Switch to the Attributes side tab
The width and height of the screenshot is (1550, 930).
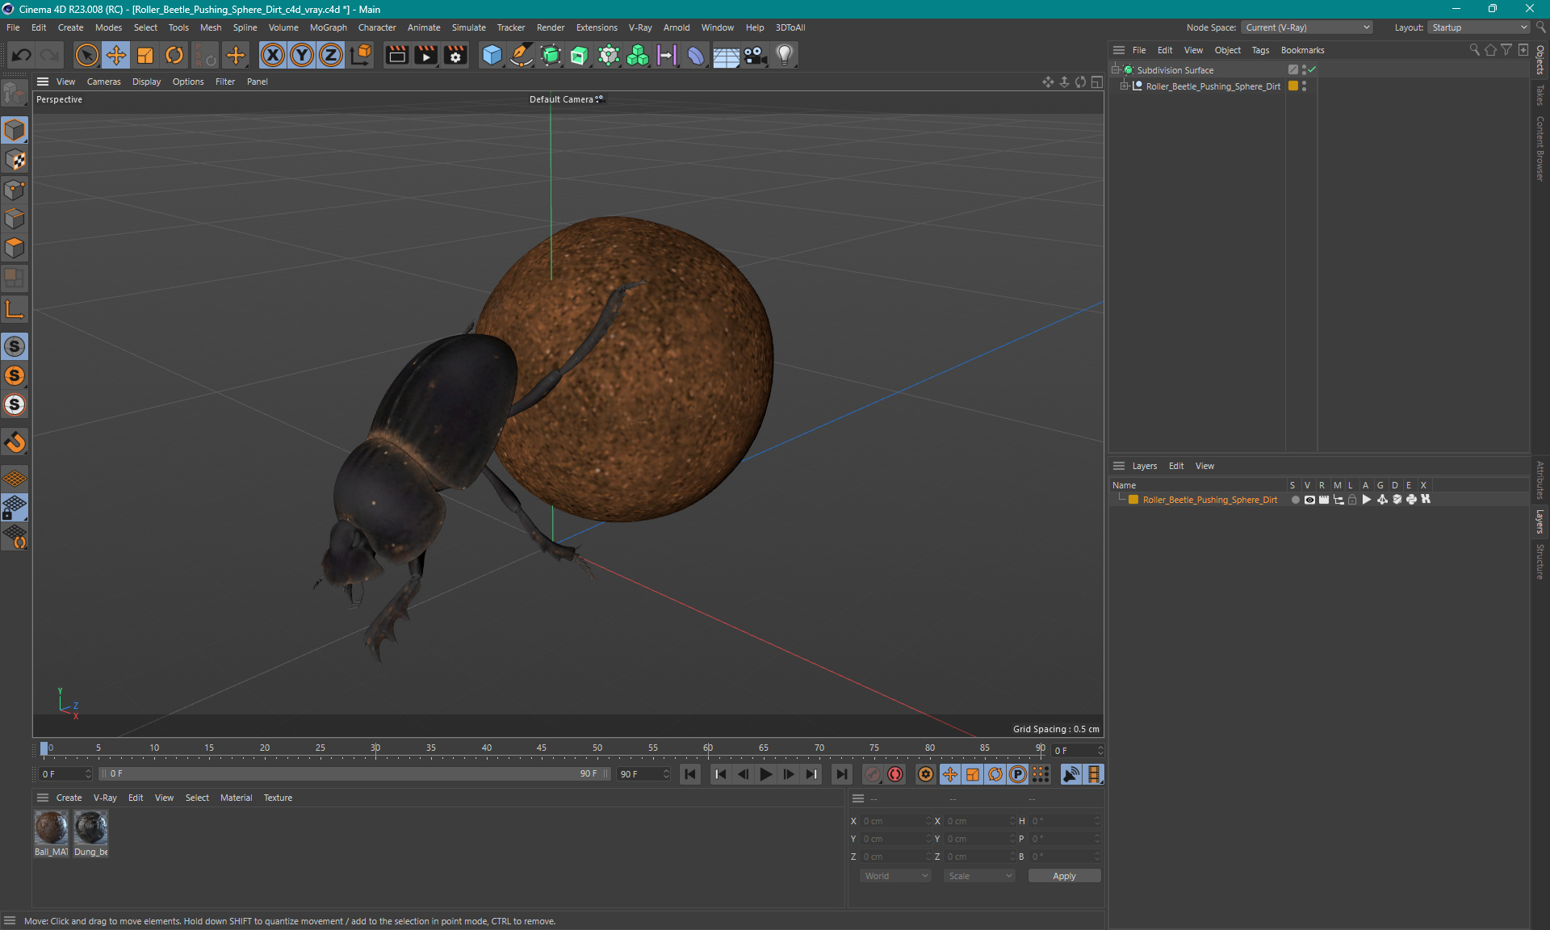tap(1540, 480)
